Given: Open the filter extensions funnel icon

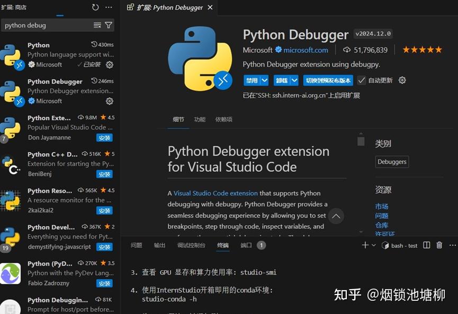Looking at the screenshot, I should [109, 25].
